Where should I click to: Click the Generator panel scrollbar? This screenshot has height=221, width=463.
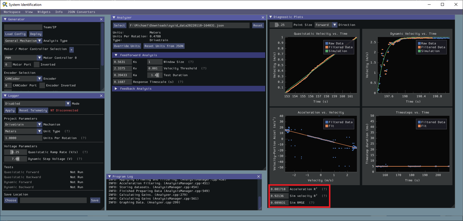pos(102,44)
